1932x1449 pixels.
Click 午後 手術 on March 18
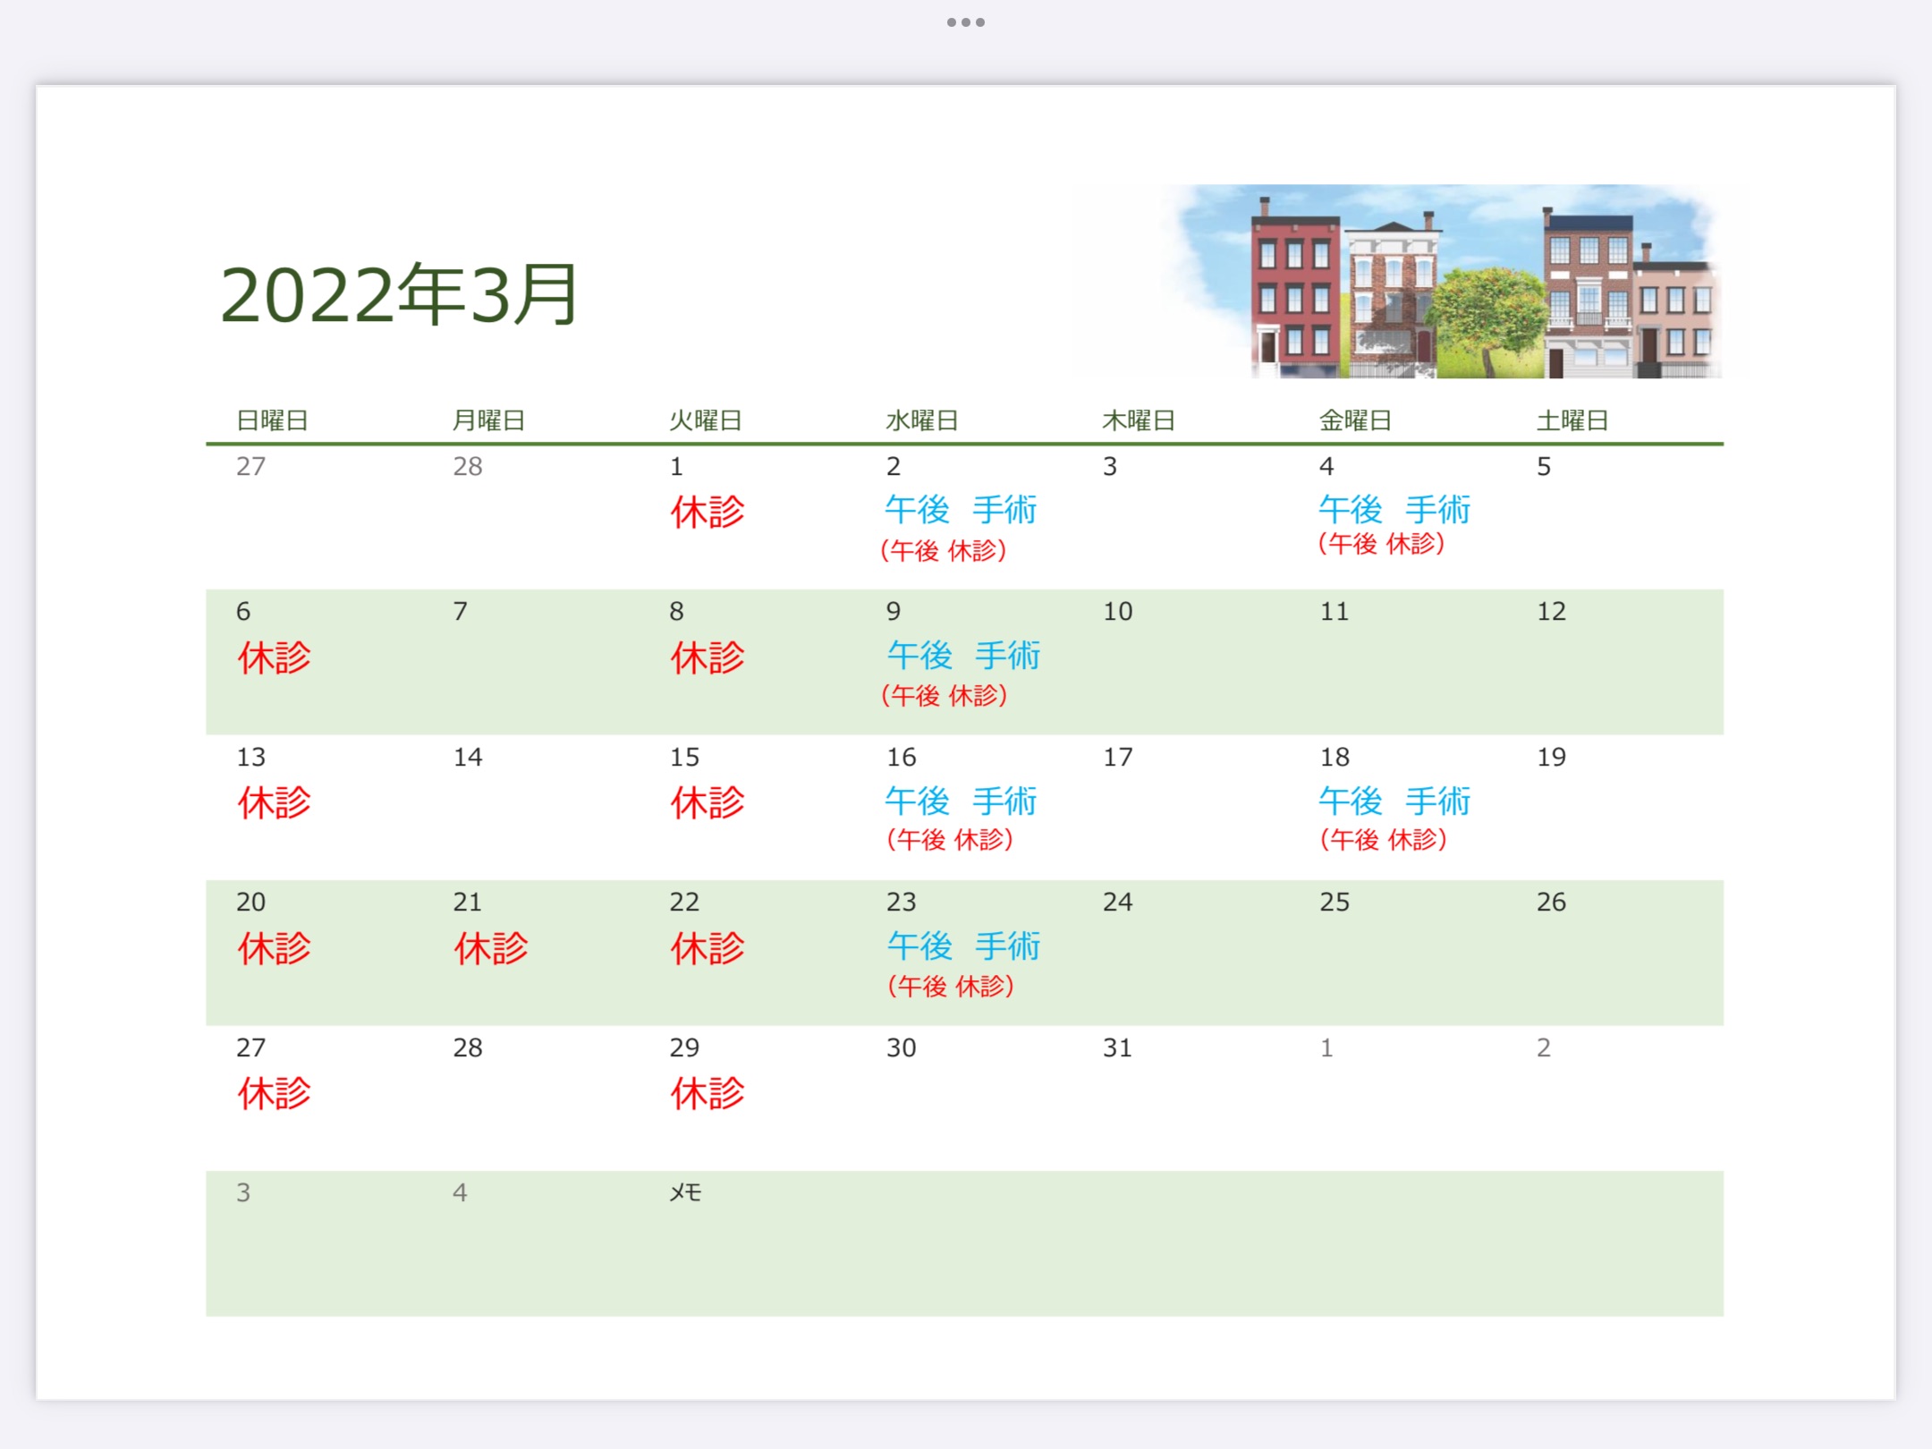tap(1394, 801)
